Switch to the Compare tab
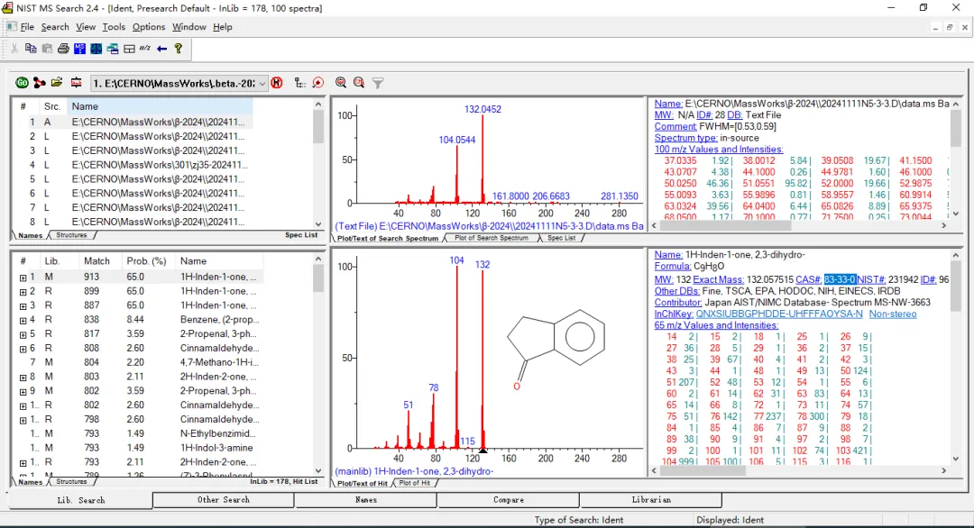Image resolution: width=974 pixels, height=528 pixels. tap(508, 500)
